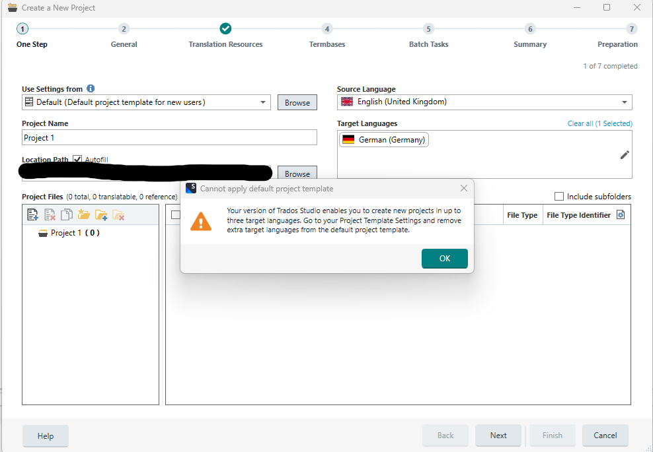653x452 pixels.
Task: Click the Clear all (1 Selected) link
Action: pos(599,123)
